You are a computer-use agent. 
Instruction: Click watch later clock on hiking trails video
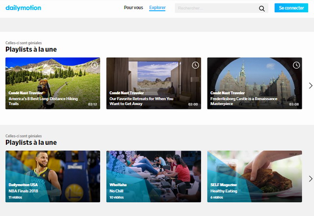(x=94, y=65)
